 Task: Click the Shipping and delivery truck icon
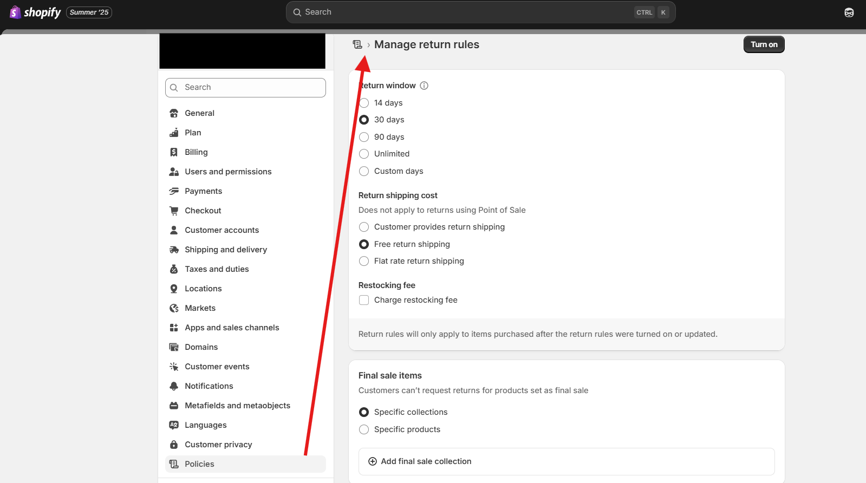tap(174, 250)
